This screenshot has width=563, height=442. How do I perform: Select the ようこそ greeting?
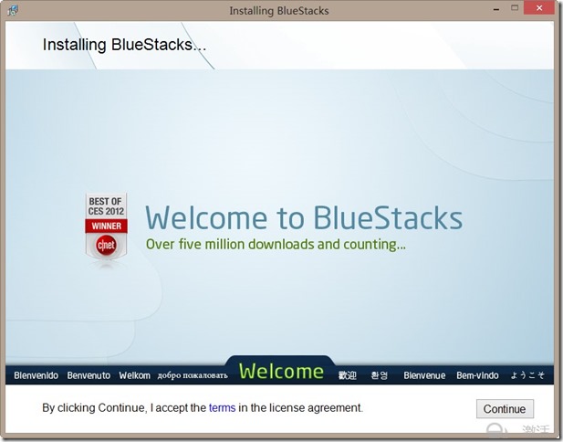coord(527,375)
